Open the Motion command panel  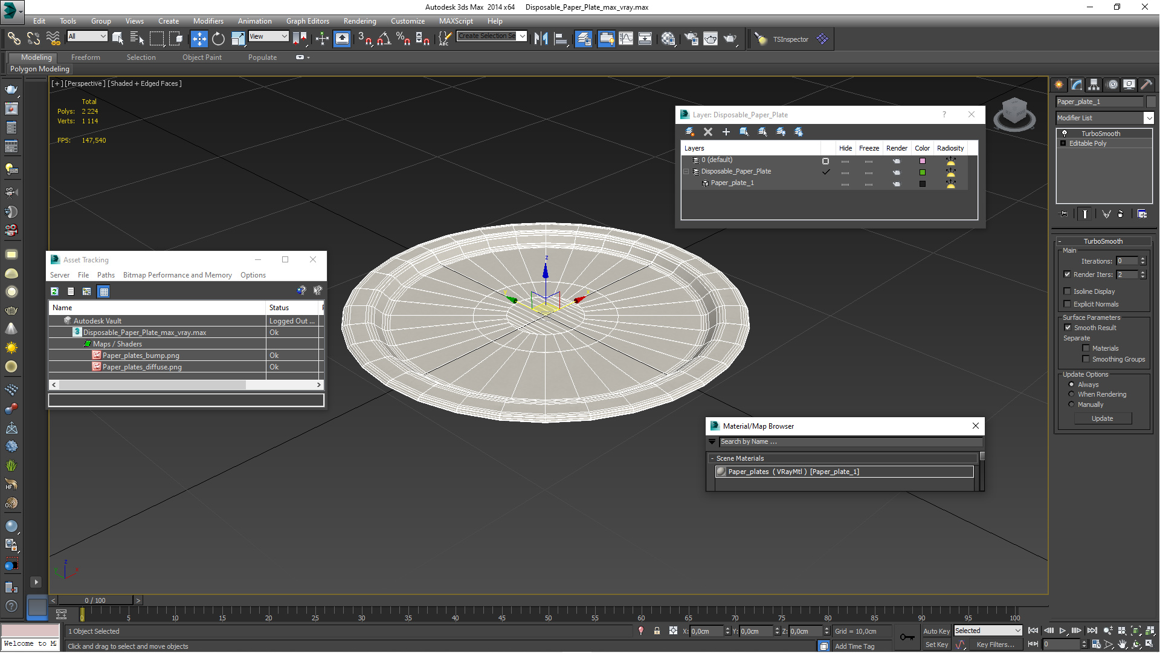point(1112,85)
